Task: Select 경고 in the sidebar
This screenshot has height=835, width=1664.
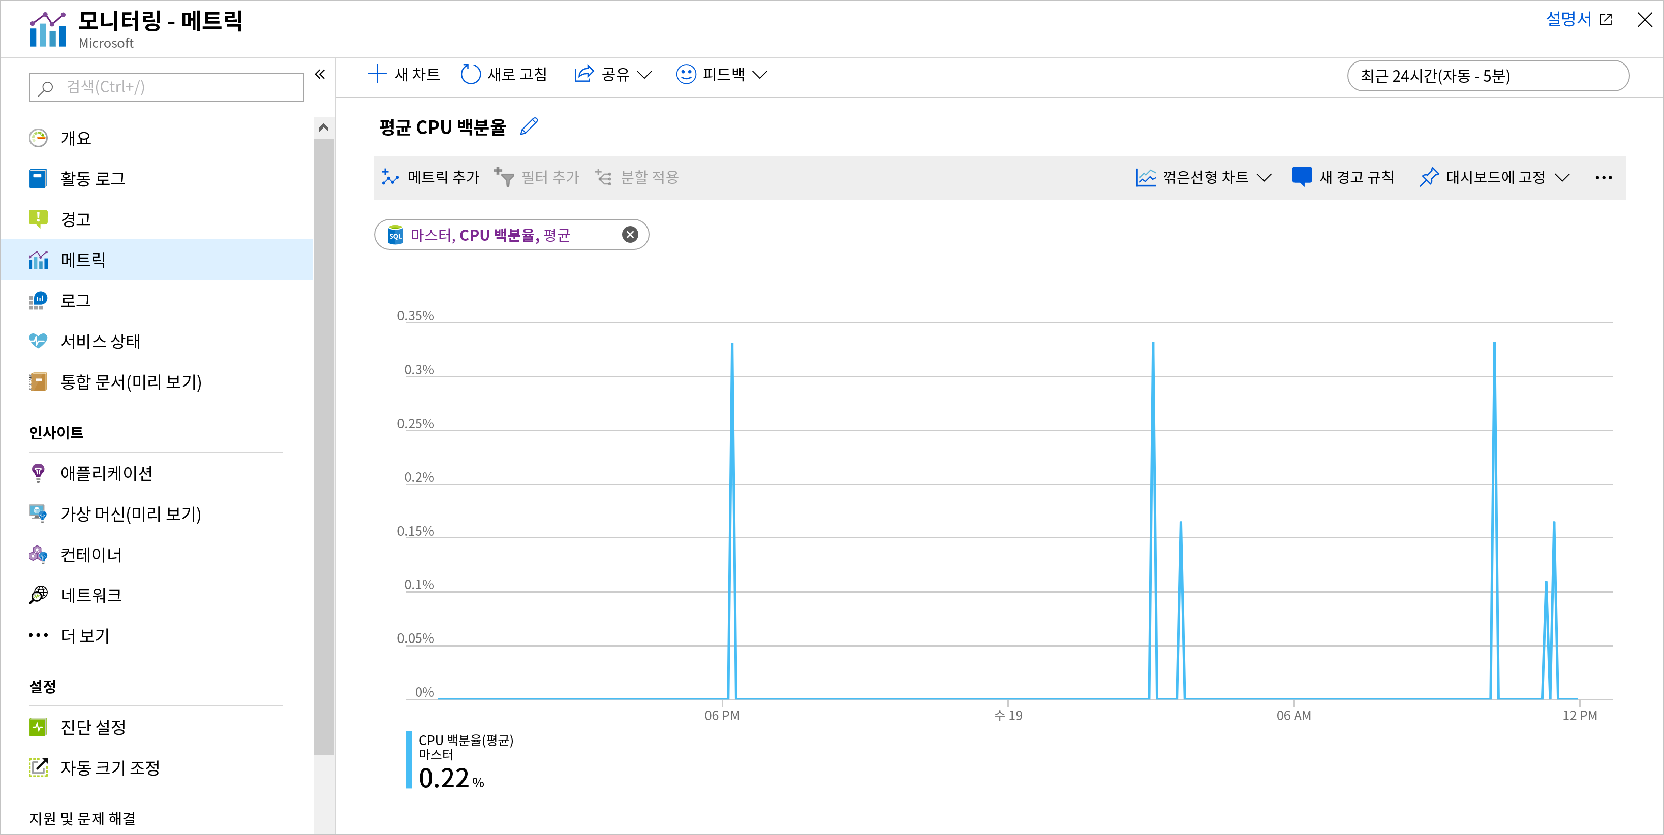Action: tap(157, 219)
